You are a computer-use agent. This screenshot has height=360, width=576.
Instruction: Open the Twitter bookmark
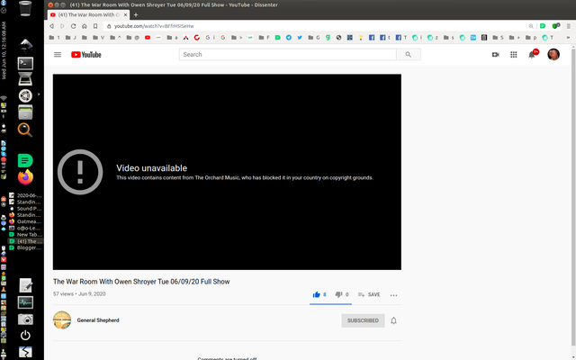300,38
